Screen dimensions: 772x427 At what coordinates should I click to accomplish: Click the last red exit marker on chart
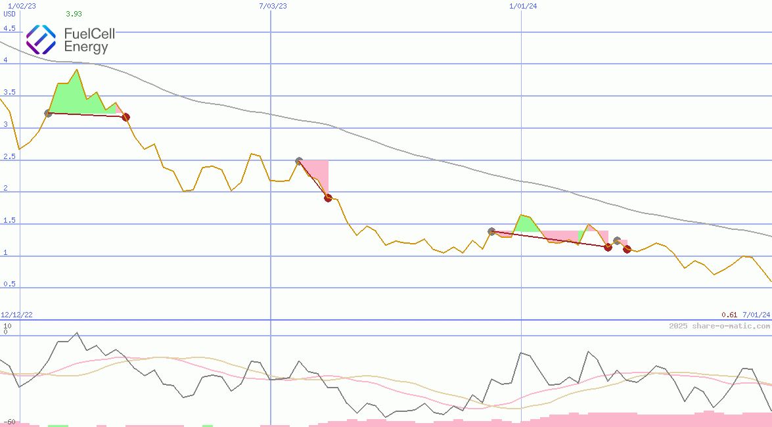click(x=627, y=249)
